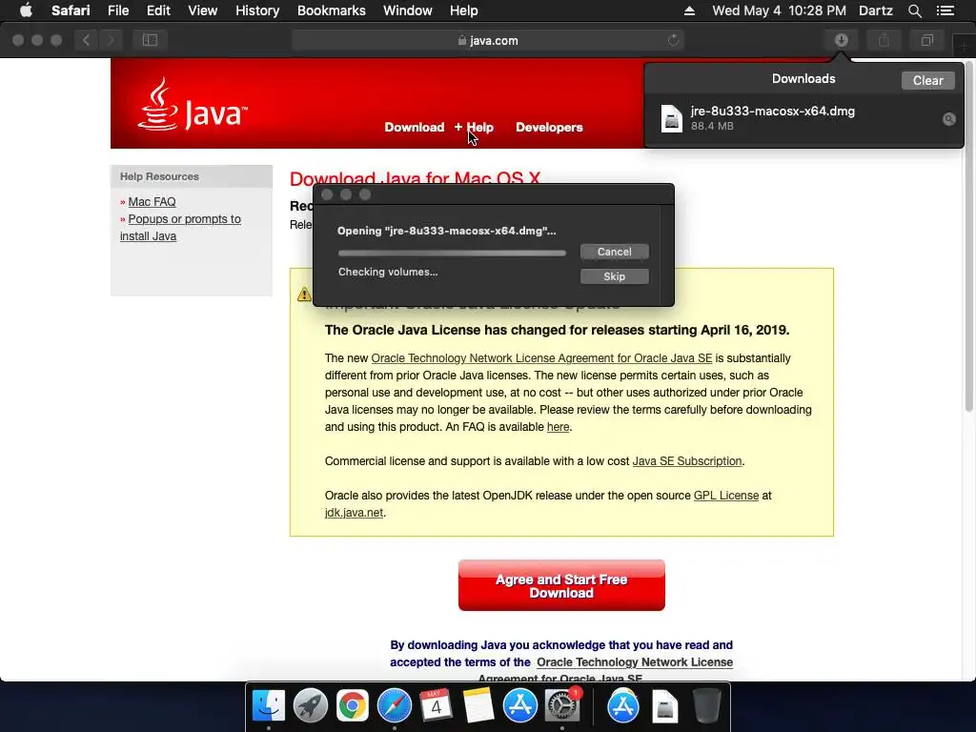Click the page vertical scrollbar

(x=968, y=236)
